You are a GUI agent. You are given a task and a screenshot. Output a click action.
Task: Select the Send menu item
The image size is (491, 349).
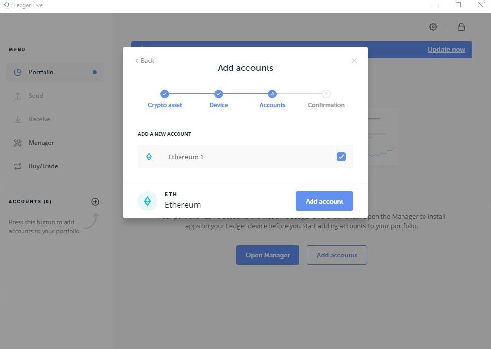pos(35,96)
